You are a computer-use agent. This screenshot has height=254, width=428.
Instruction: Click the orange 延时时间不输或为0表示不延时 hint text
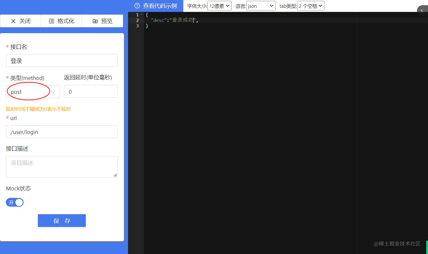coord(38,109)
